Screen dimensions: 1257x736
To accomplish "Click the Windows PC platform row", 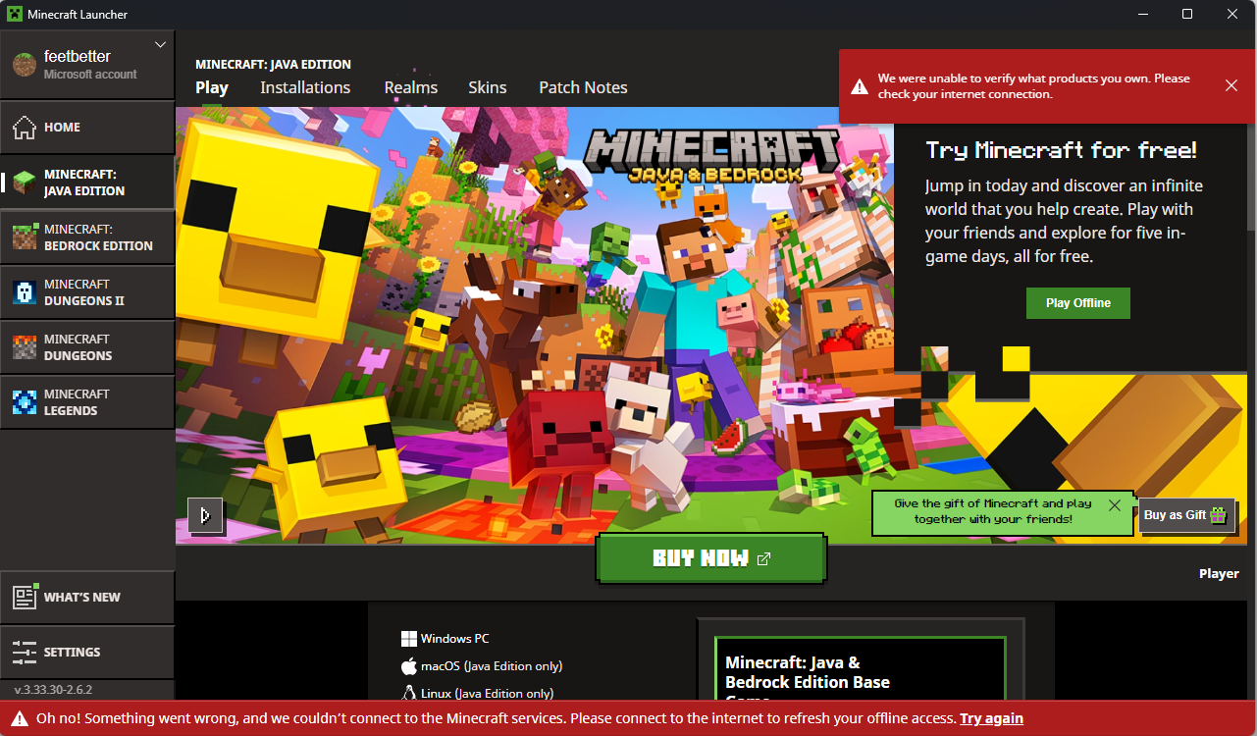I will (445, 639).
